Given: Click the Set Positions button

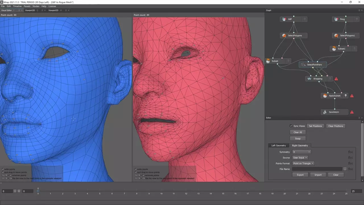Looking at the screenshot, I should 315,126.
